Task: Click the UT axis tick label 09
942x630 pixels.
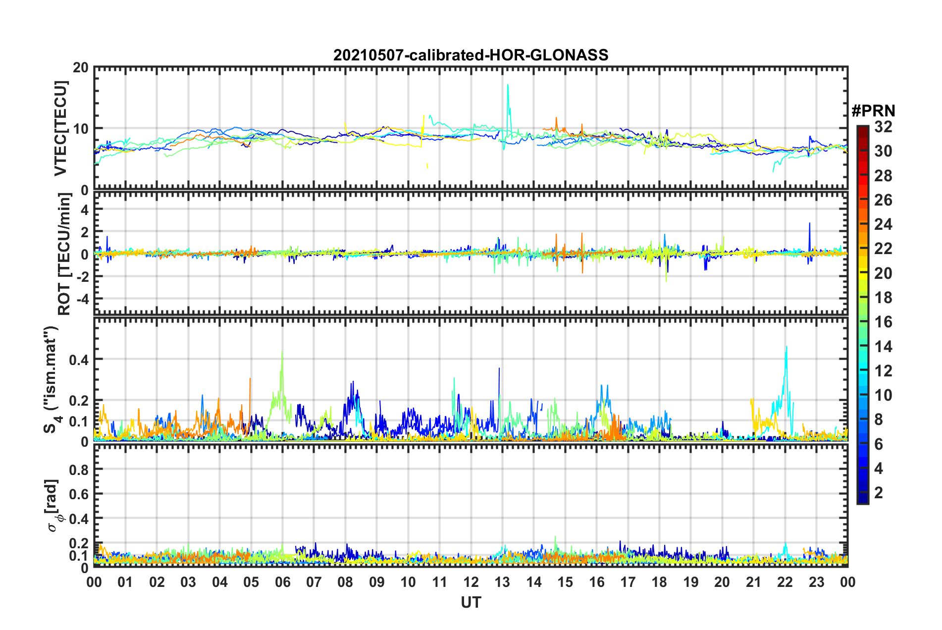Action: (377, 582)
